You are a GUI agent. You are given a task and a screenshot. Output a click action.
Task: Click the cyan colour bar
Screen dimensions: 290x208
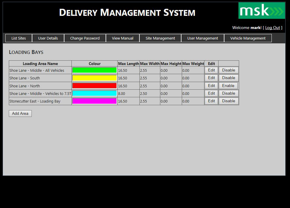(x=94, y=93)
